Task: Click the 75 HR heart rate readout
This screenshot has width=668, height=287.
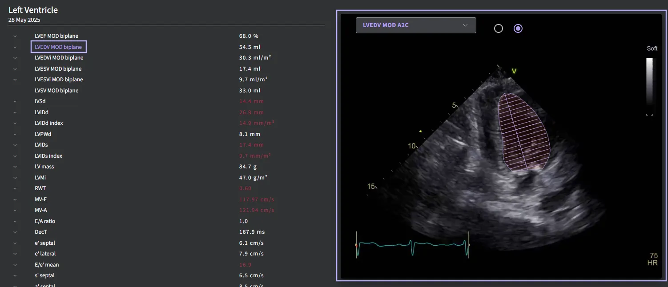Action: (x=653, y=259)
